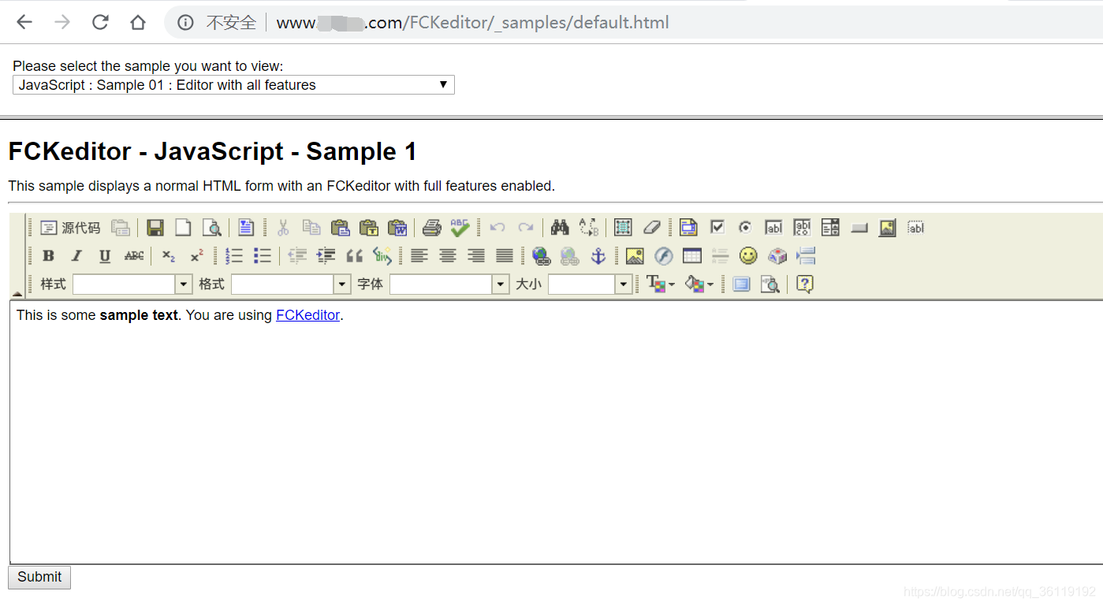Insert Page Break icon
1103x606 pixels.
[x=805, y=255]
